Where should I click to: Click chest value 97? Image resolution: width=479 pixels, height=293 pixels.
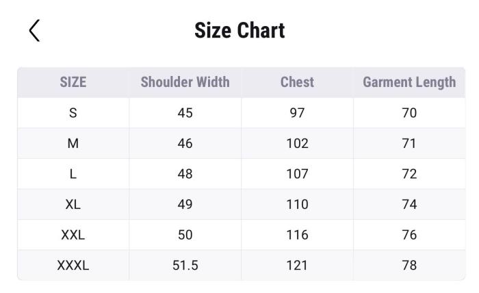[x=297, y=113]
